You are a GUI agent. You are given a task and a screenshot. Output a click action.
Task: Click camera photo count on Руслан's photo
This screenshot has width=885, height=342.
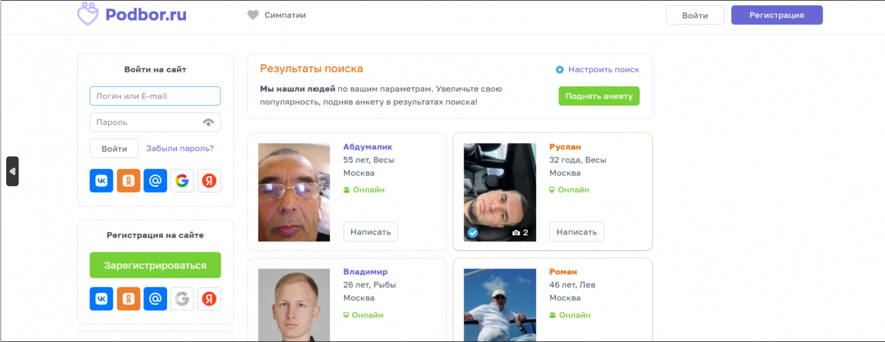coord(520,233)
